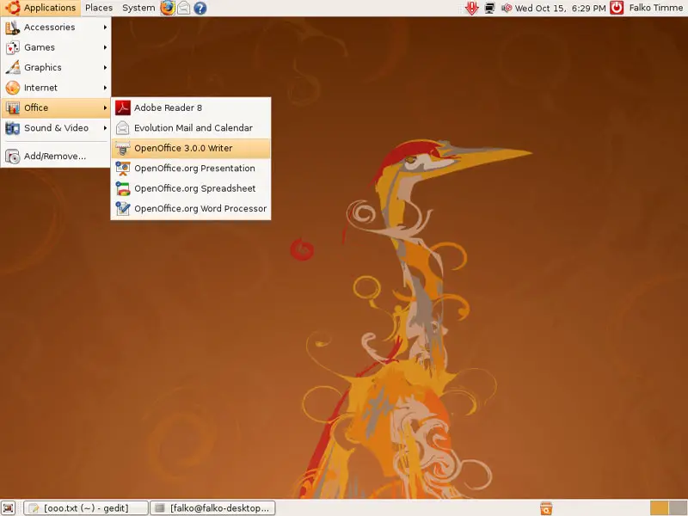Open the Applications menu
688x516 pixels.
(x=40, y=8)
